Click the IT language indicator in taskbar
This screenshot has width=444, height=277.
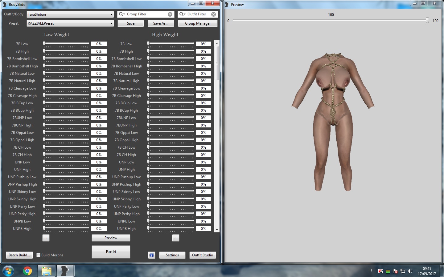(x=371, y=271)
